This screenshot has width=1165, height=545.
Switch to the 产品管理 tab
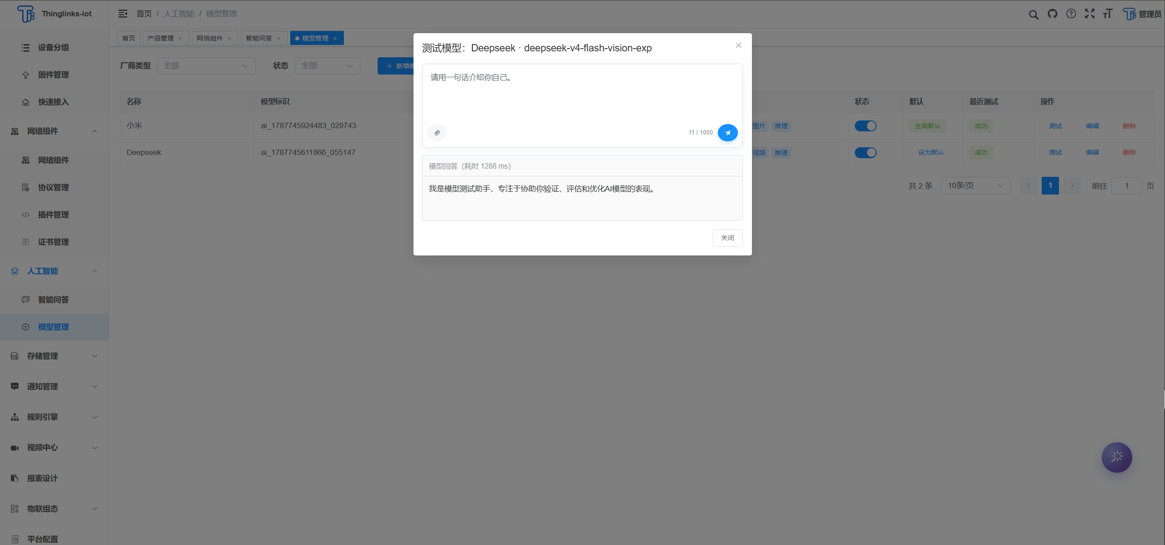click(161, 38)
